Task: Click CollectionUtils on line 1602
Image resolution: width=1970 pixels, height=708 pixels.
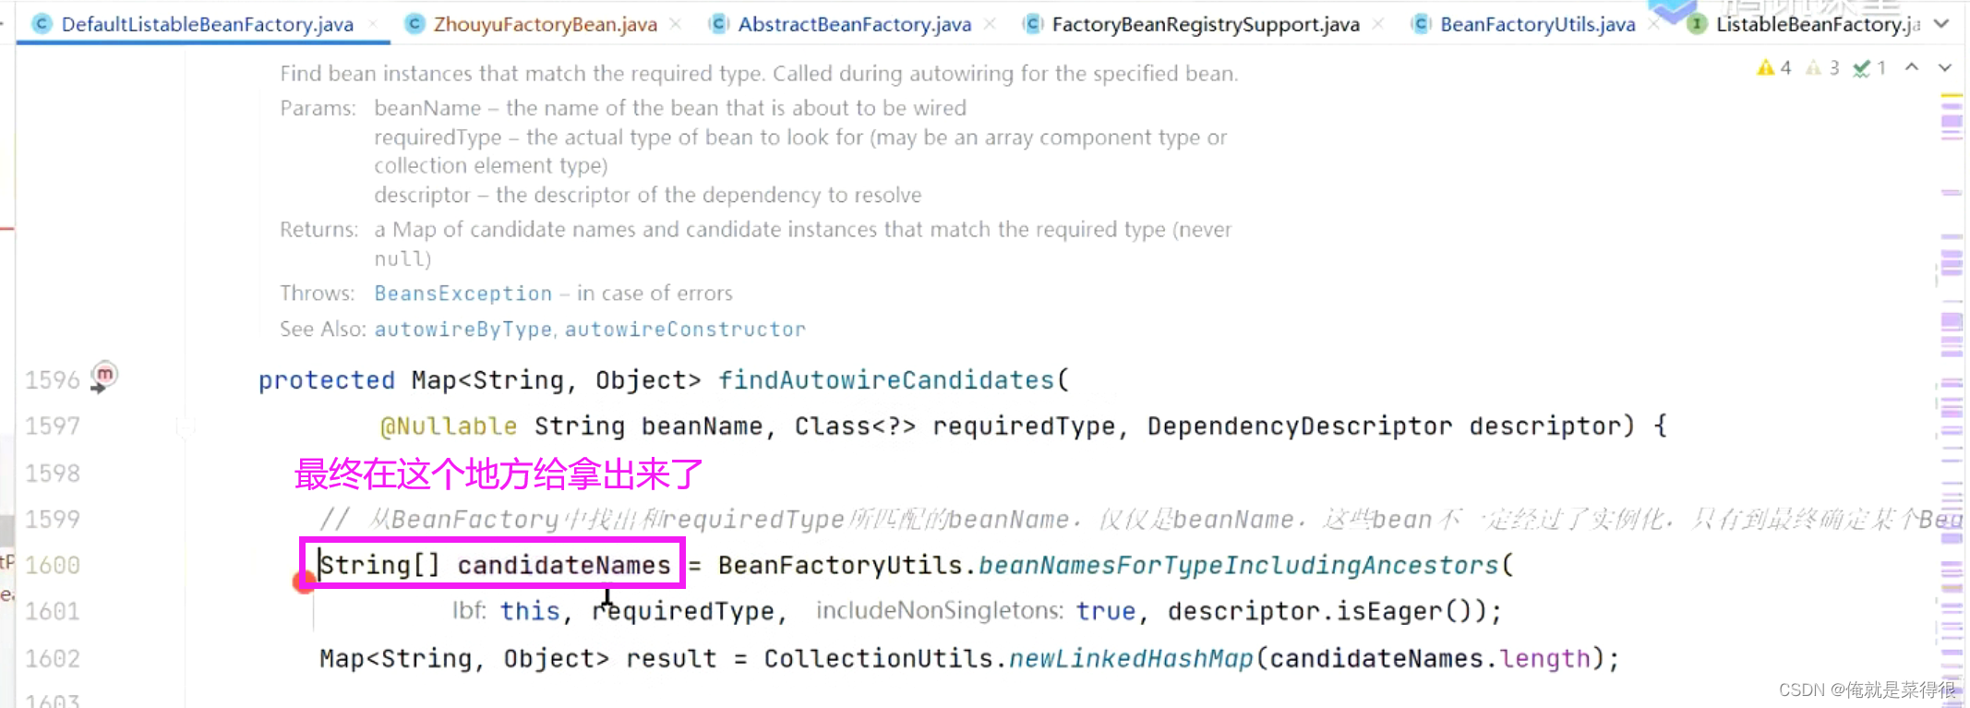Action: (x=879, y=658)
